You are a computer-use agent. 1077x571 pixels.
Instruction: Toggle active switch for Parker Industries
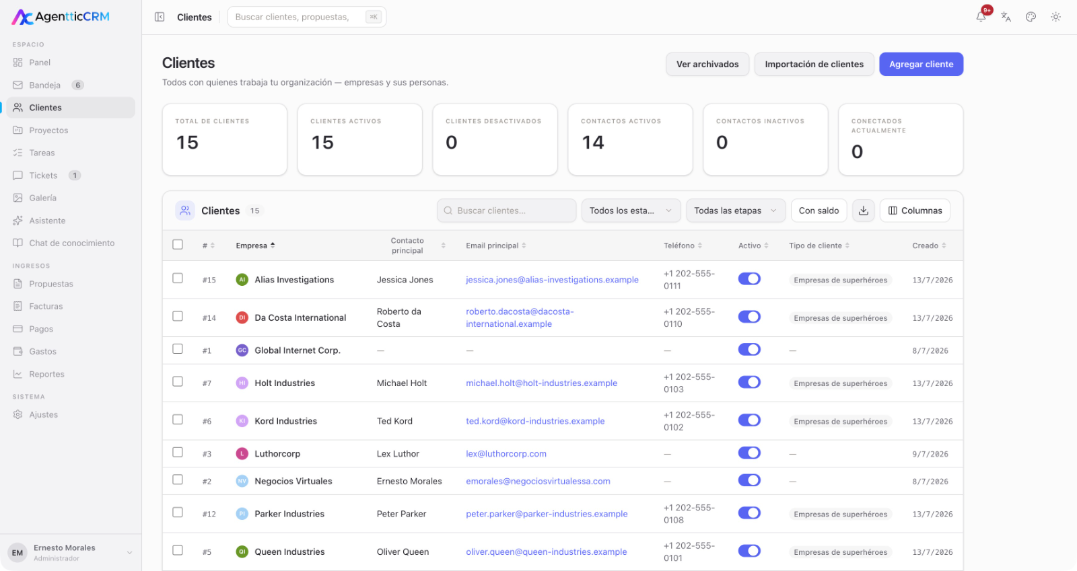click(749, 512)
